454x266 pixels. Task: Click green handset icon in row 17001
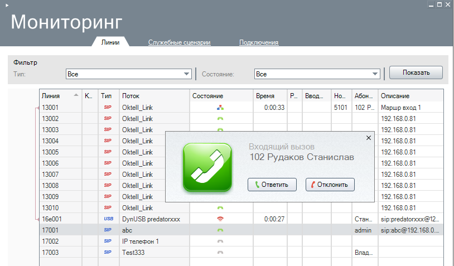pyautogui.click(x=220, y=230)
